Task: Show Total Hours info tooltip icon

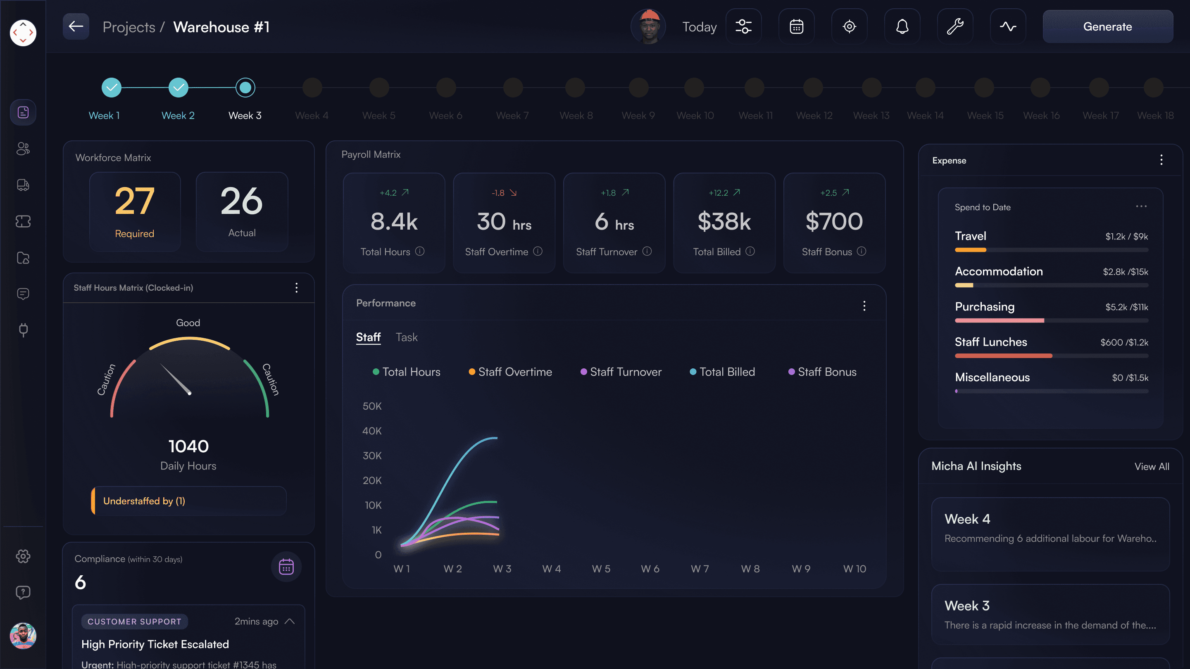Action: [x=419, y=251]
